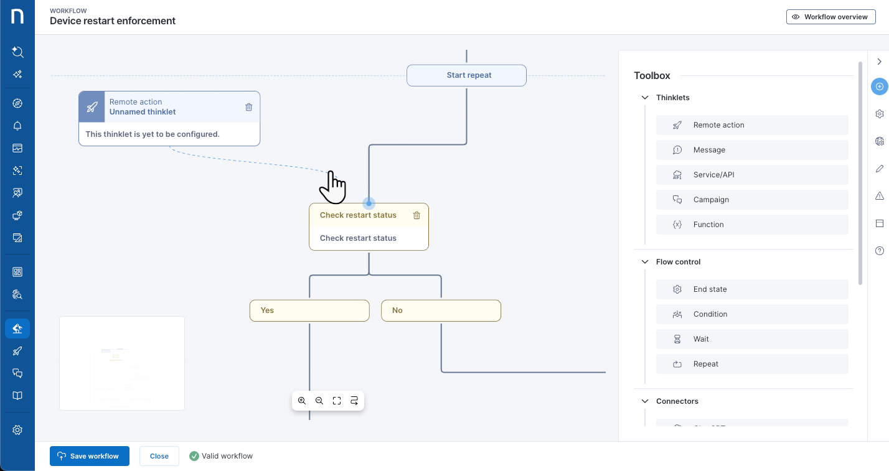This screenshot has height=471, width=889.
Task: Collapse the Thinklets section
Action: click(645, 98)
